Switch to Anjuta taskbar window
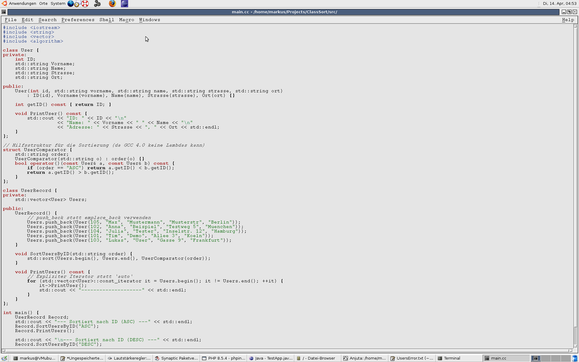This screenshot has width=579, height=362. [365, 358]
